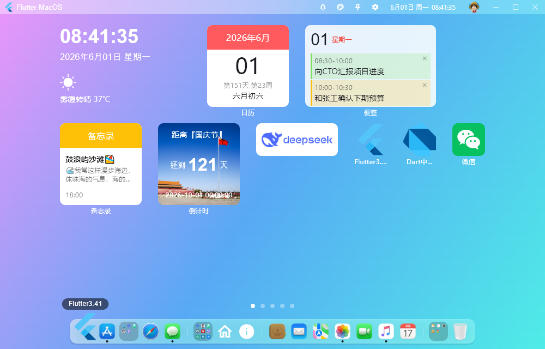Image resolution: width=545 pixels, height=349 pixels.
Task: Open the 鼓浪屿沙滩 memo note
Action: (101, 176)
